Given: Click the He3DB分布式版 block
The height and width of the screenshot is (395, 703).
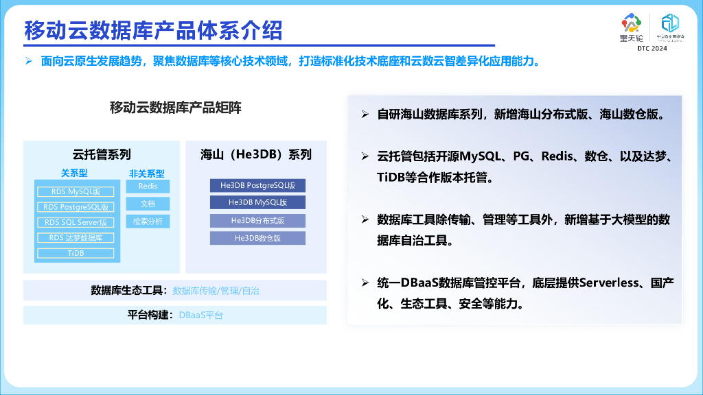Looking at the screenshot, I should pos(258,221).
